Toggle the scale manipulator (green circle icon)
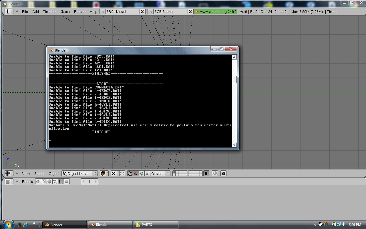The width and height of the screenshot is (366, 229). [x=141, y=173]
